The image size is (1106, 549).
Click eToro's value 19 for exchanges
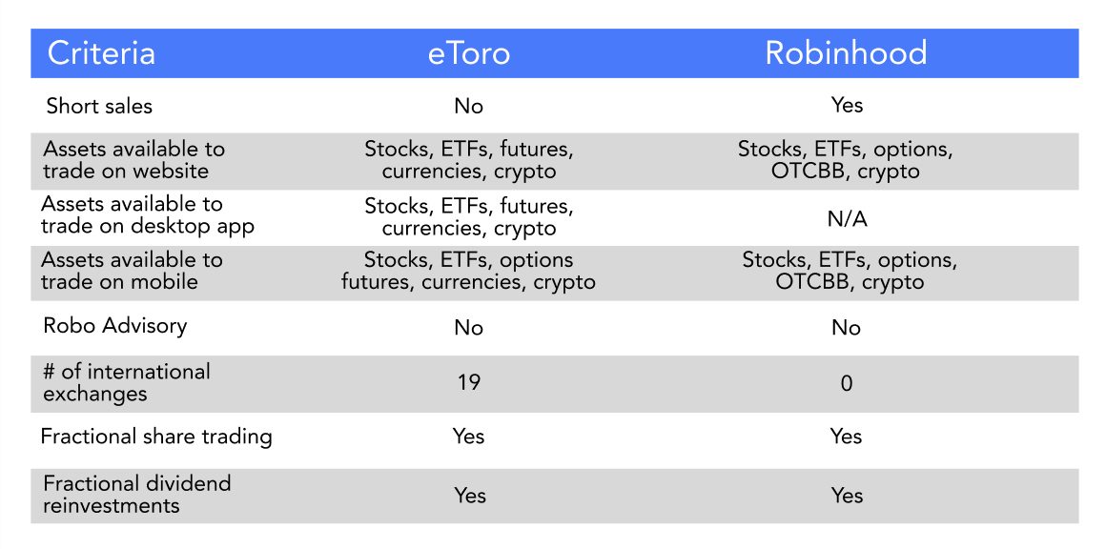[x=469, y=382]
